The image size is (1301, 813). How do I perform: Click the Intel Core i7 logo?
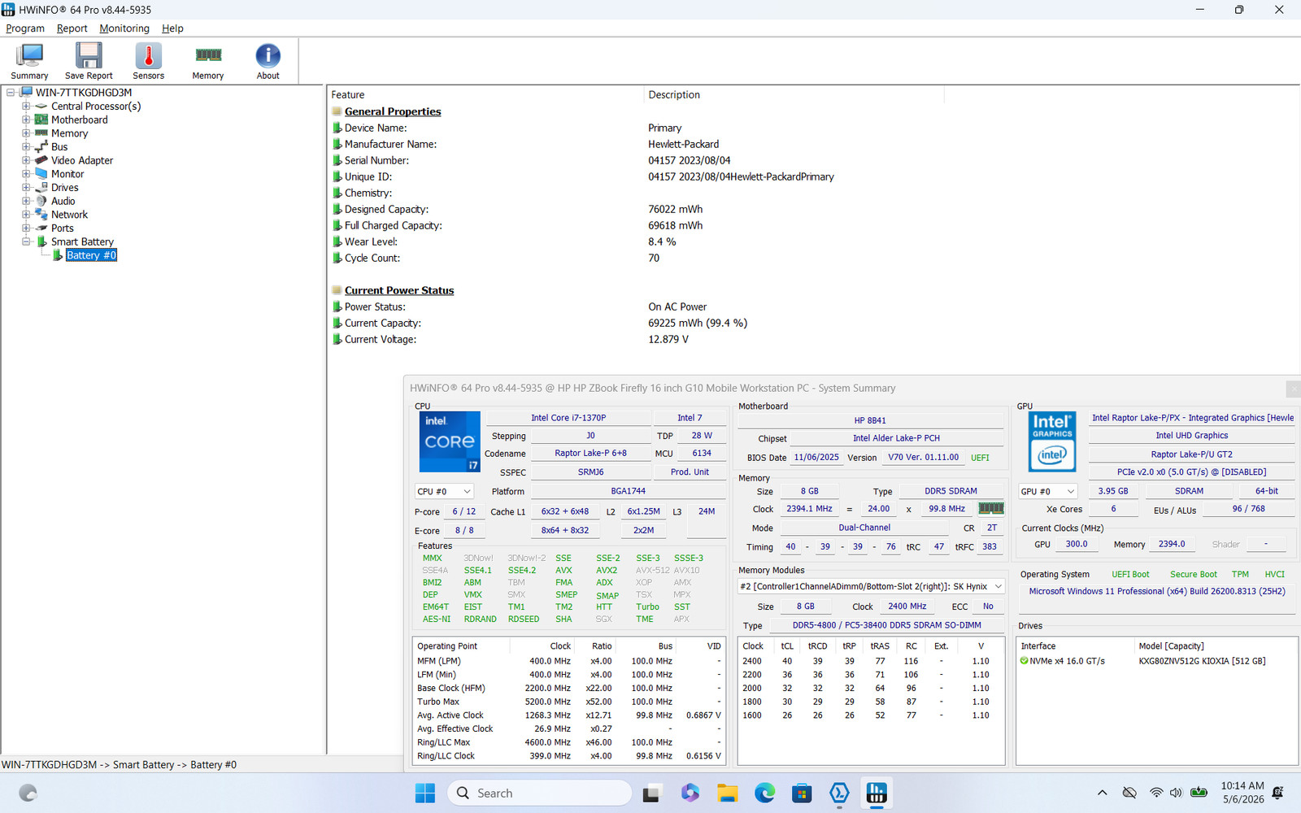(450, 441)
